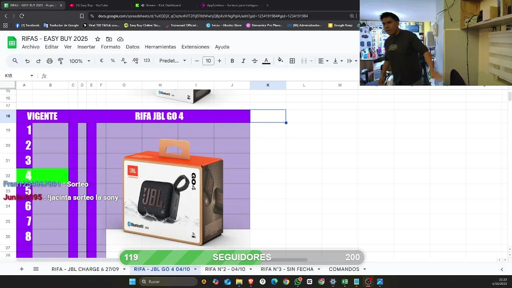Image resolution: width=512 pixels, height=288 pixels.
Task: Open the text wrapping dropdown
Action: (x=352, y=61)
